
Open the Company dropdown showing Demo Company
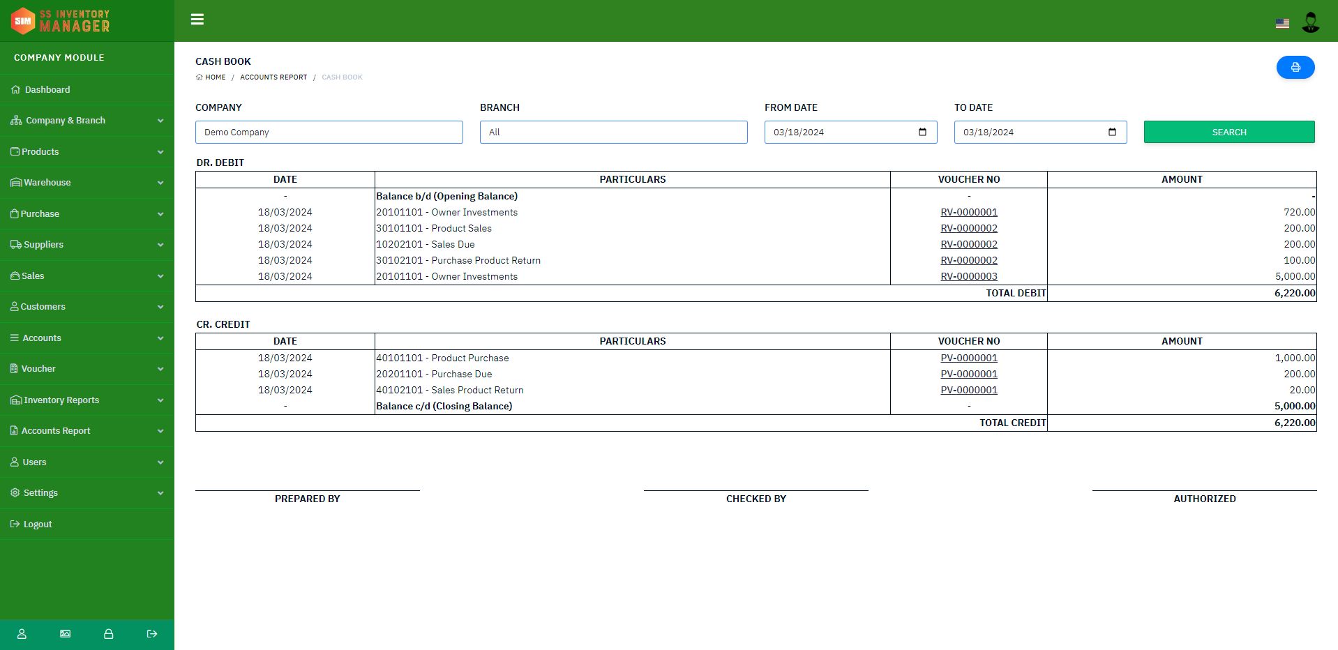pyautogui.click(x=329, y=133)
